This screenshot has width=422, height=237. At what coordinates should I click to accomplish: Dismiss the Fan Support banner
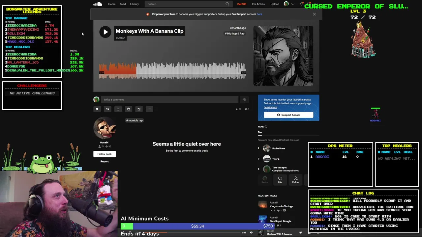tap(314, 14)
